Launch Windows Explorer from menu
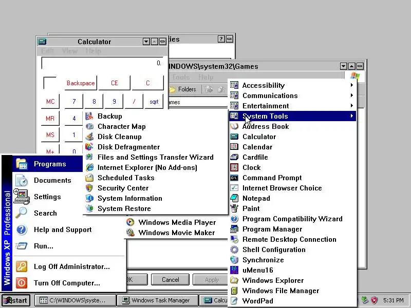This screenshot has height=308, width=411. click(x=292, y=280)
